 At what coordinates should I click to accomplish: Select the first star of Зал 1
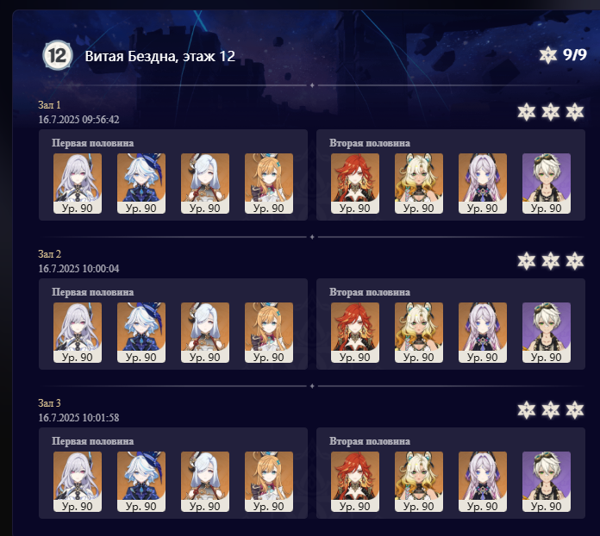[x=527, y=112]
